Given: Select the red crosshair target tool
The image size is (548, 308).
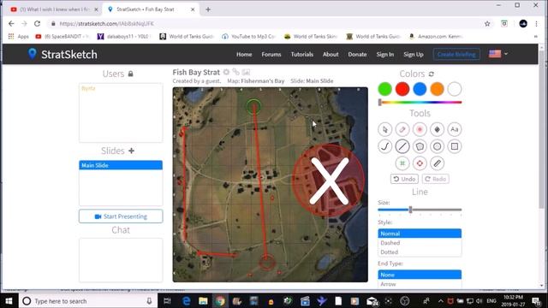Looking at the screenshot, I should (420, 163).
